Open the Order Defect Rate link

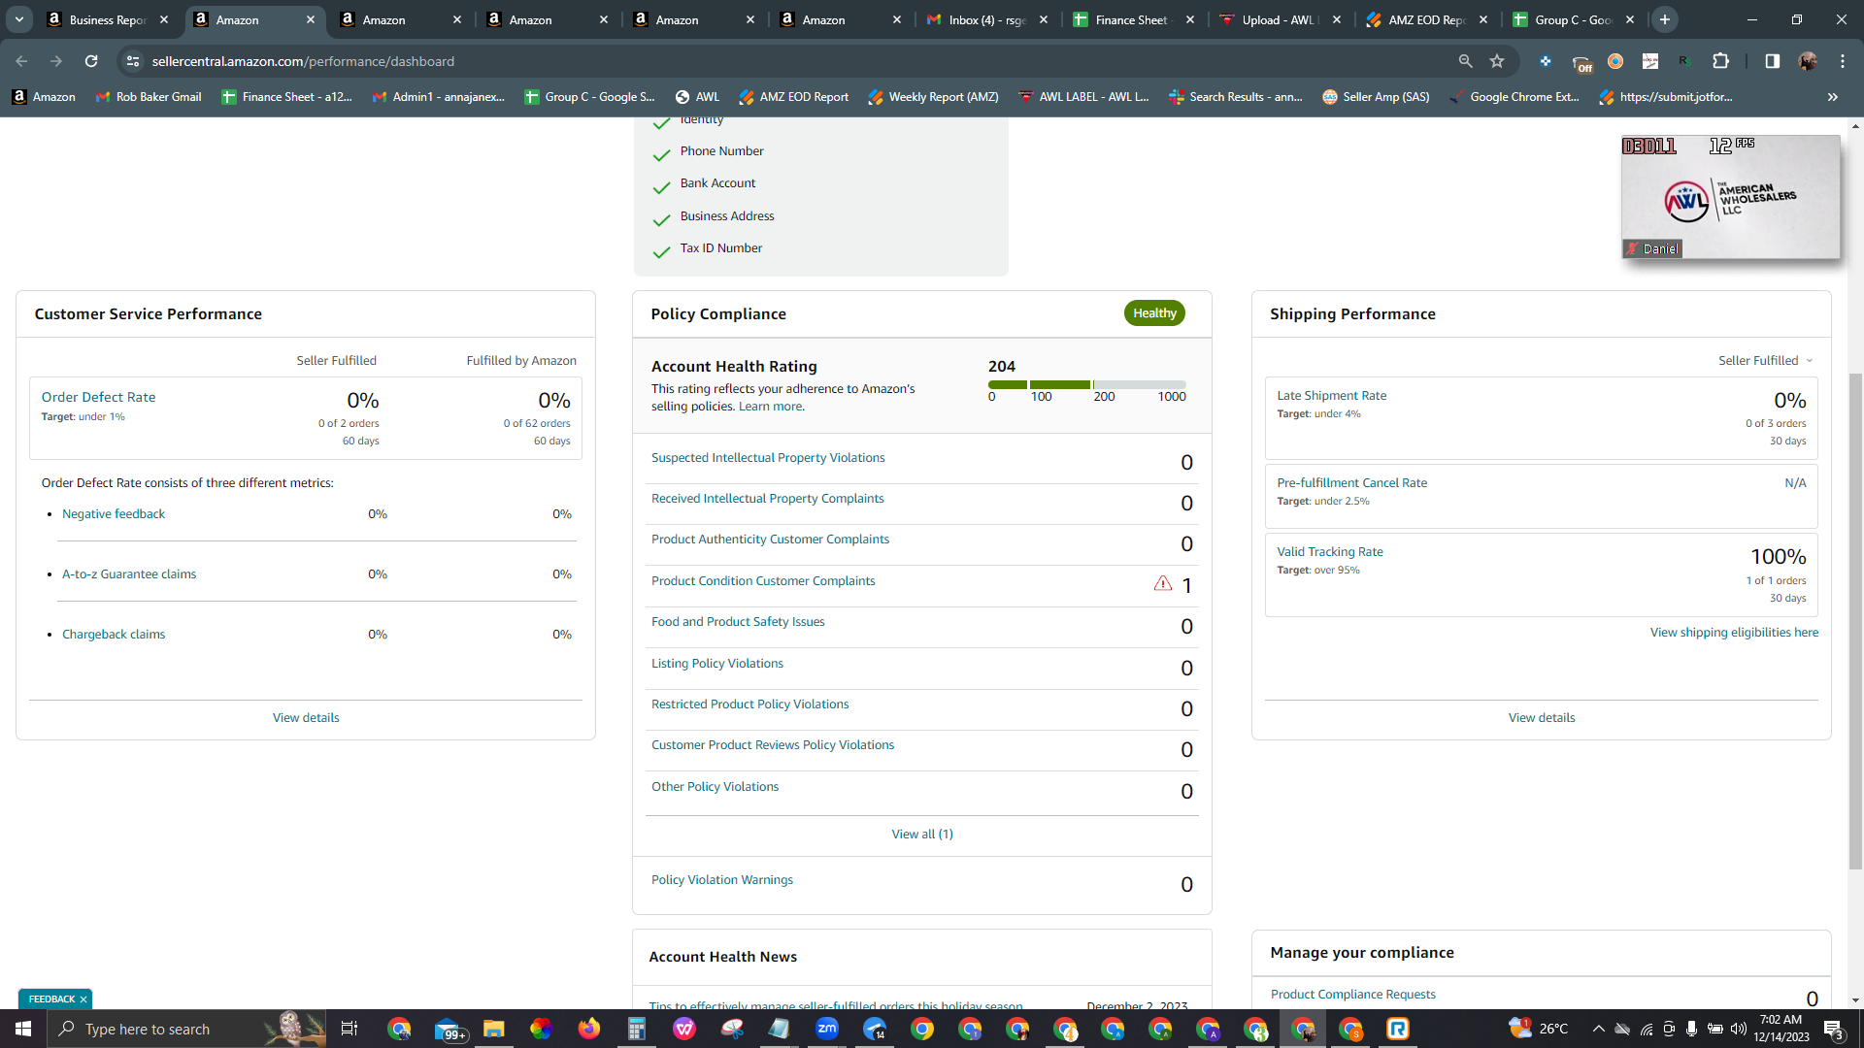click(98, 398)
